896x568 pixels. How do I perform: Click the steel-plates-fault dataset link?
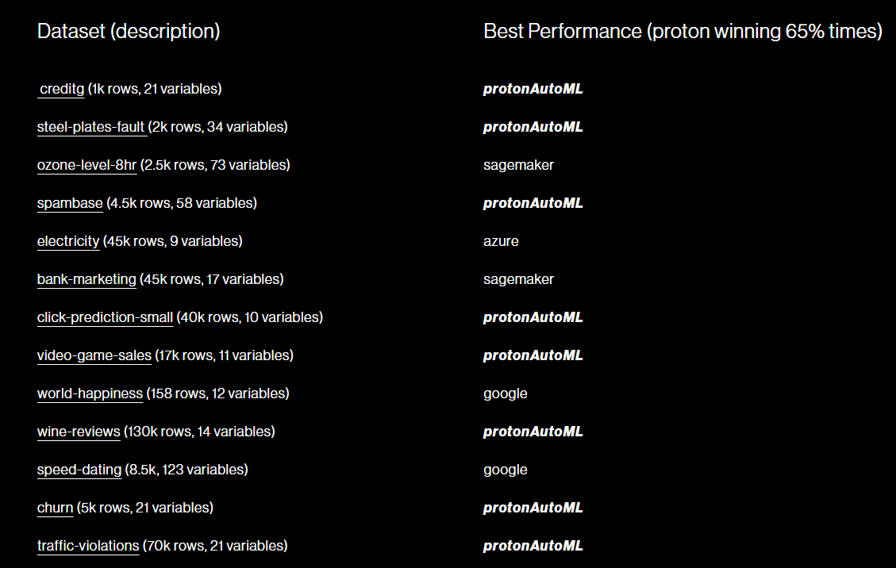[90, 127]
